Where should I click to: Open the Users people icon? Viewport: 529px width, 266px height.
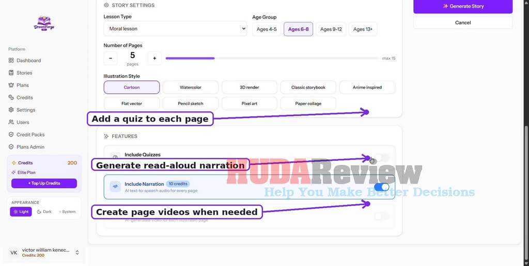coord(11,122)
